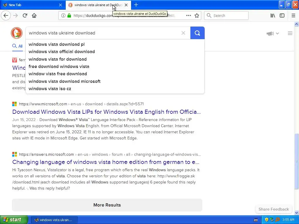Image resolution: width=299 pixels, height=224 pixels.
Task: Click the tray keyboard icon
Action: [256, 220]
